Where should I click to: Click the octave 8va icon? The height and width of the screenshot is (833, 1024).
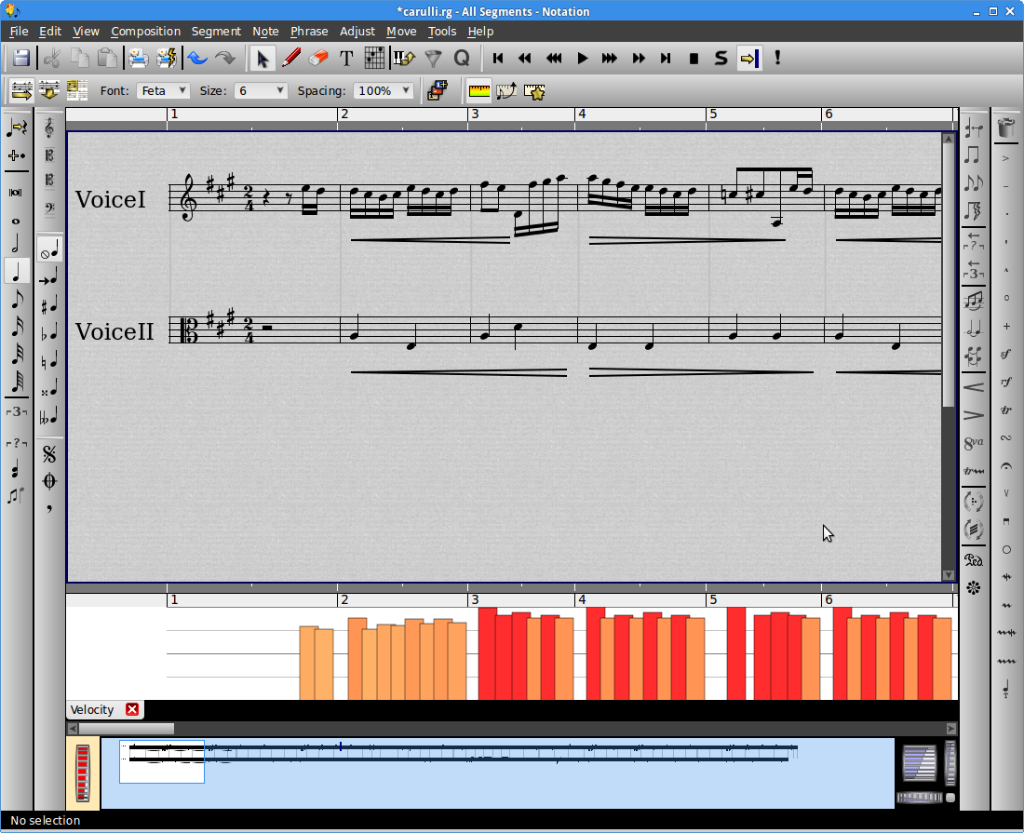(973, 443)
